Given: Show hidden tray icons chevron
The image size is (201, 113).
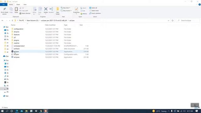Looking at the screenshot, I should click(x=169, y=111).
